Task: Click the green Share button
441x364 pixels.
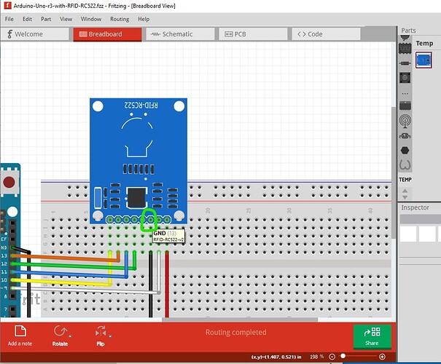Action: tap(372, 336)
